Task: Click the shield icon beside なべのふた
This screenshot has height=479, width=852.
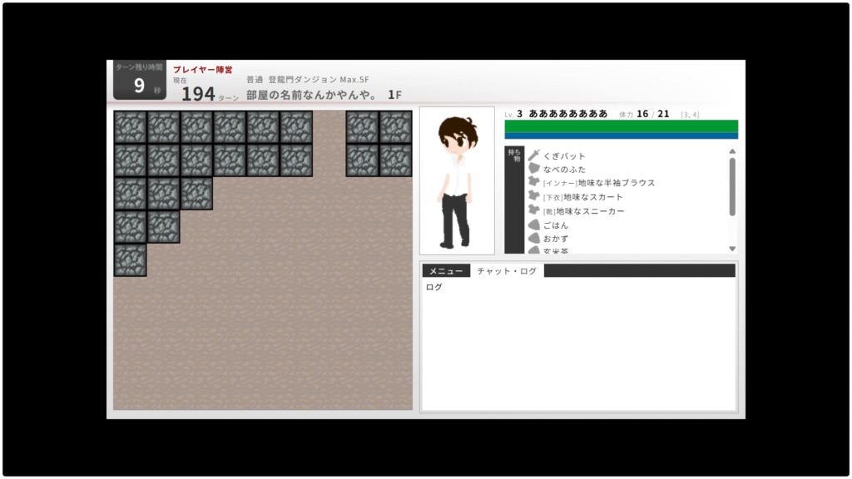Action: click(534, 169)
